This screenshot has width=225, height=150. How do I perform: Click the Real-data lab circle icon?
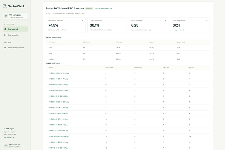[x=5, y=29]
